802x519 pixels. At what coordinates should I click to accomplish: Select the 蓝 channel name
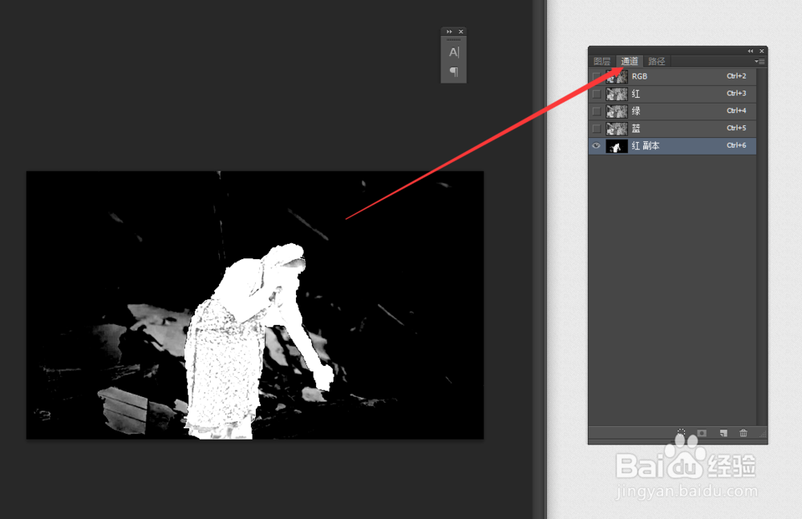pos(636,128)
